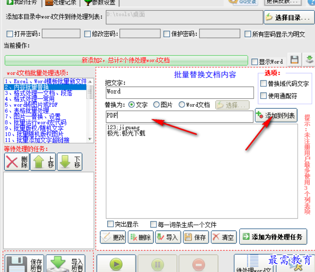The width and height of the screenshot is (315, 272).
Task: Select 图片 radio button
Action: coord(156,105)
